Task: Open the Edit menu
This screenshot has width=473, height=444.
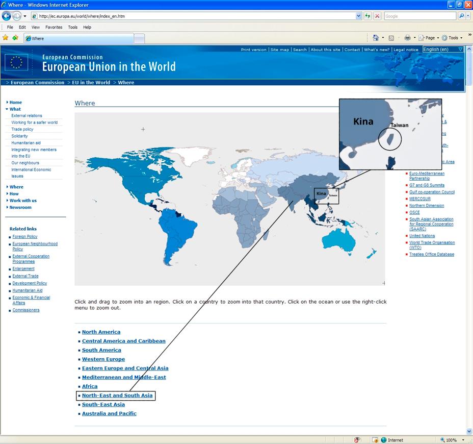Action: (22, 27)
